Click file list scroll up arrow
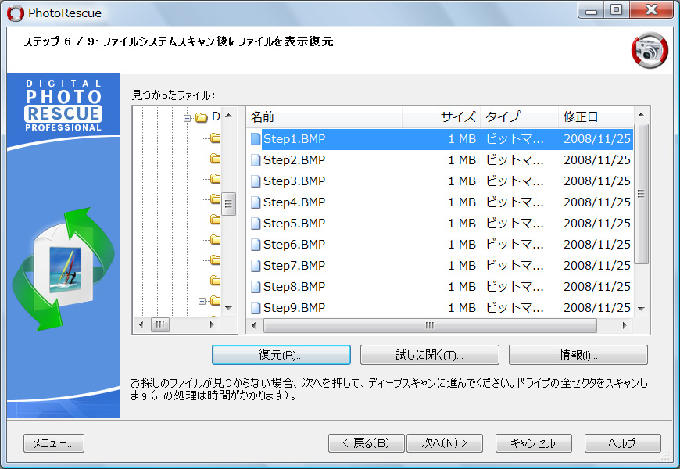This screenshot has width=680, height=469. pos(641,115)
